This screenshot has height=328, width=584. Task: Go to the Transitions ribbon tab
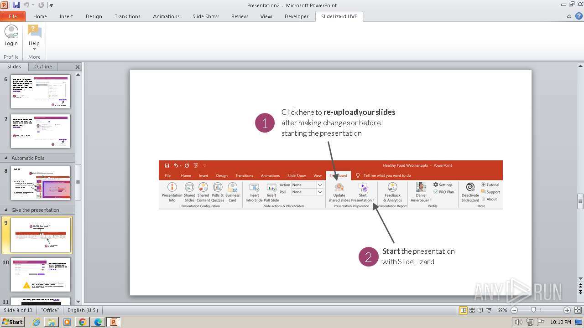pos(128,16)
